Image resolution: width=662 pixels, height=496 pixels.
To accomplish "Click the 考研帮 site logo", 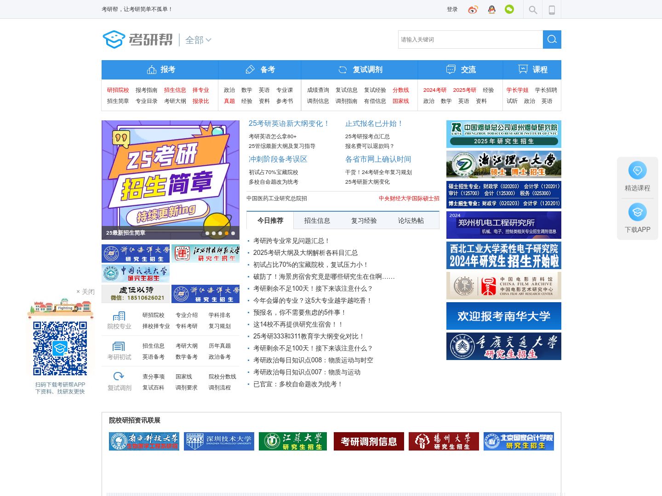I will pyautogui.click(x=137, y=39).
